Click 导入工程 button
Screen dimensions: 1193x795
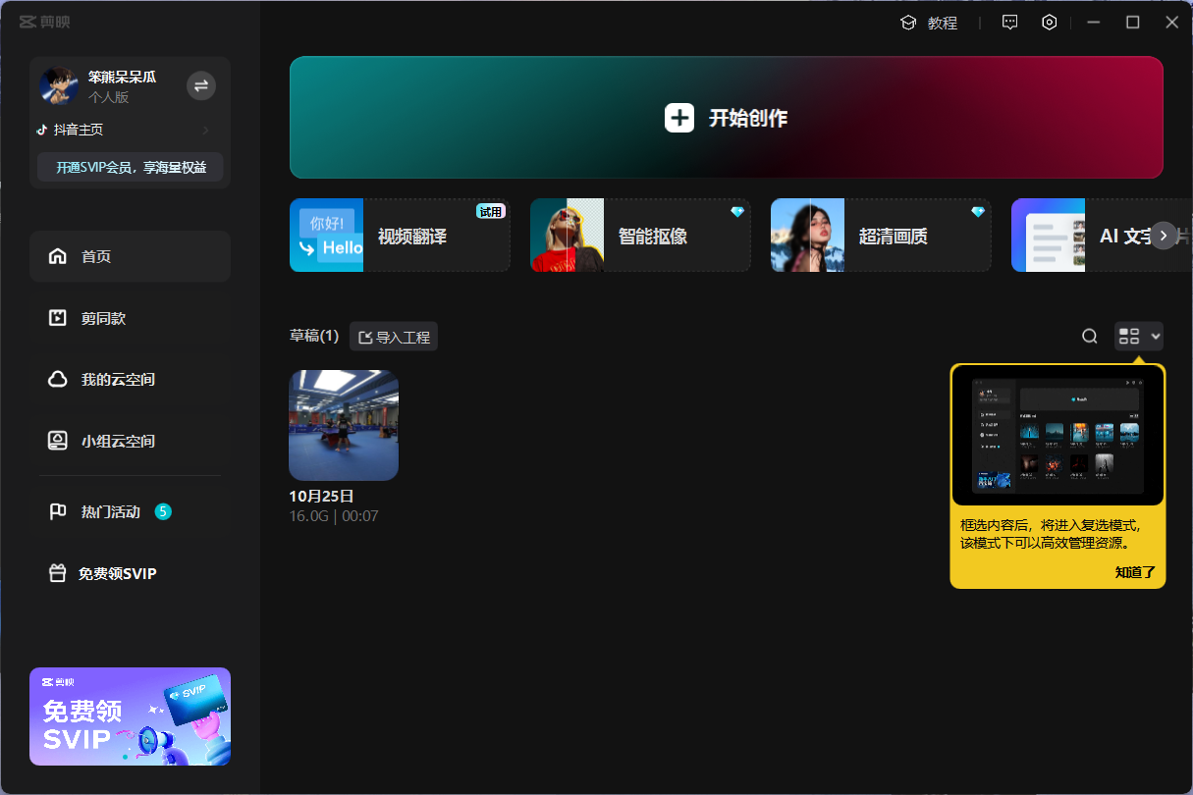pos(394,337)
